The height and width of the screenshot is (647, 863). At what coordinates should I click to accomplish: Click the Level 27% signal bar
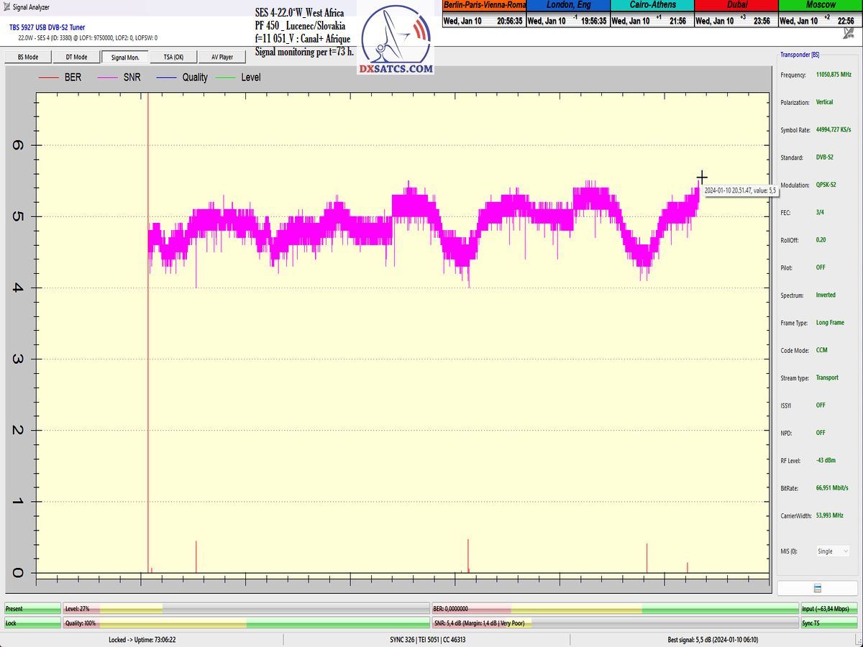246,609
